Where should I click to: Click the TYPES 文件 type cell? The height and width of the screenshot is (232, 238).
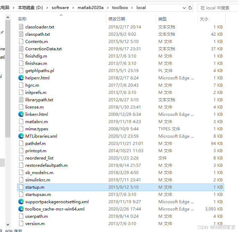[169, 129]
